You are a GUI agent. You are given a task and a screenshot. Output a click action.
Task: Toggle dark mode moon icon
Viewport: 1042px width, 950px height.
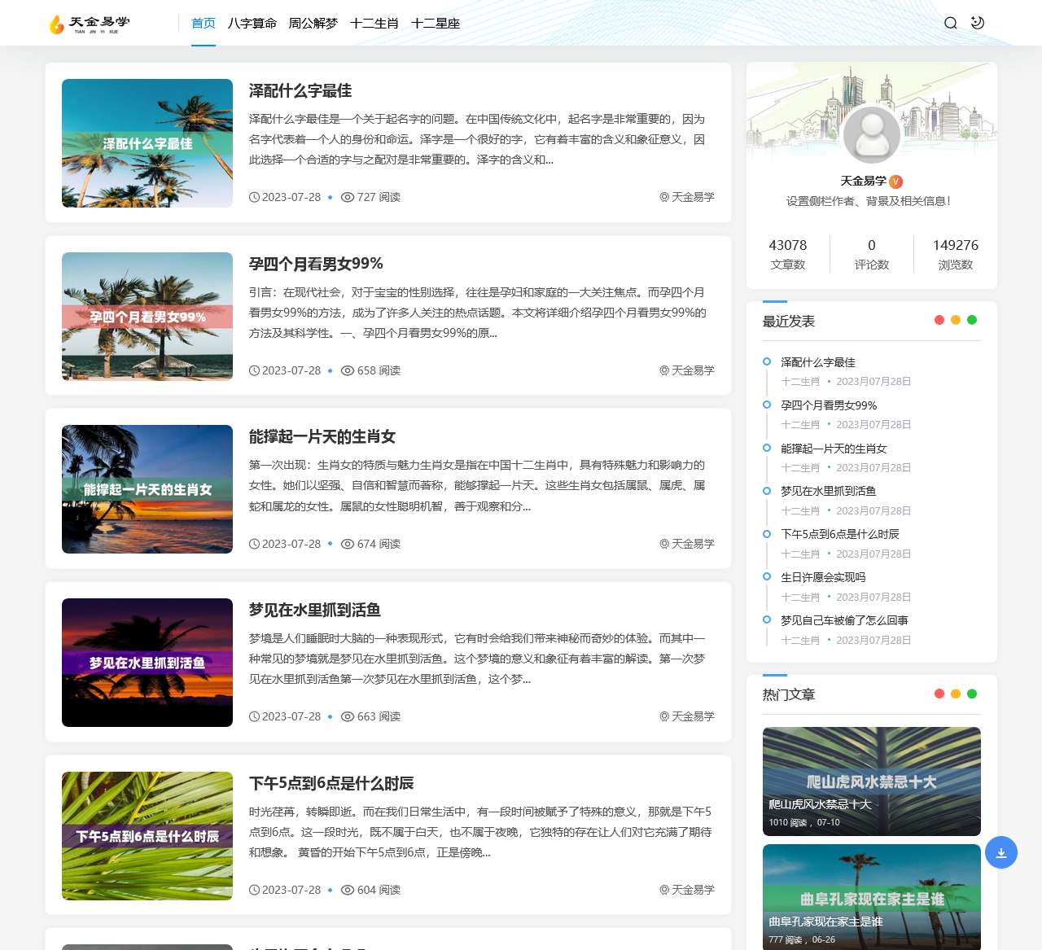978,23
